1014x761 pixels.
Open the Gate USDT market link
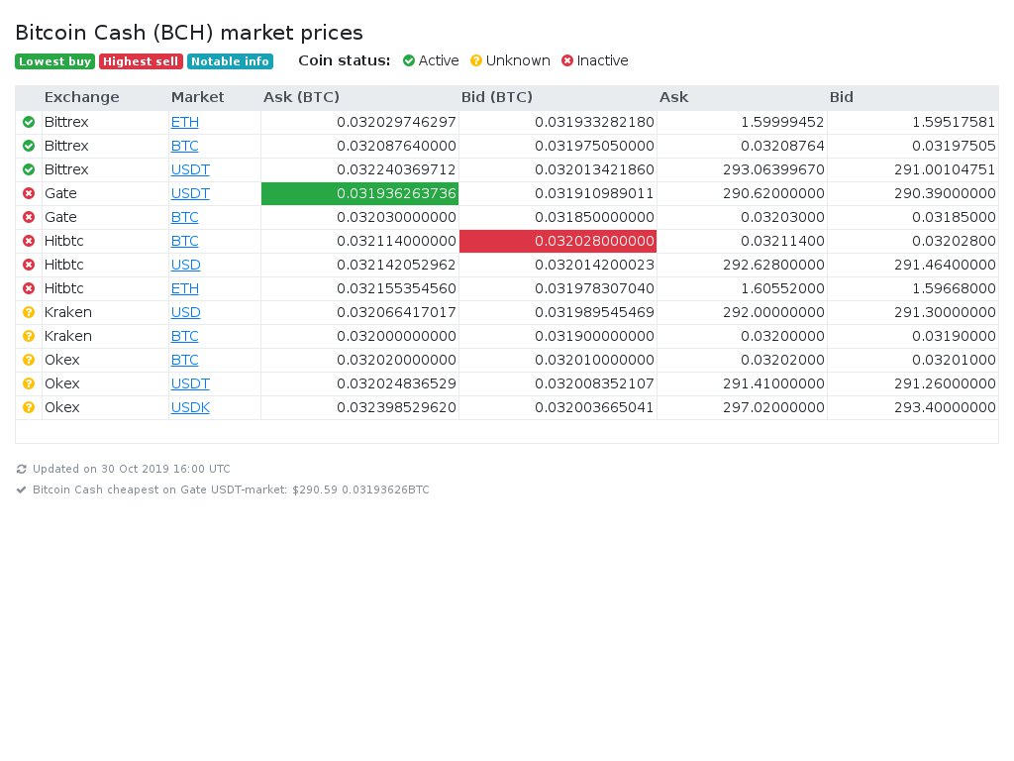[x=190, y=193]
